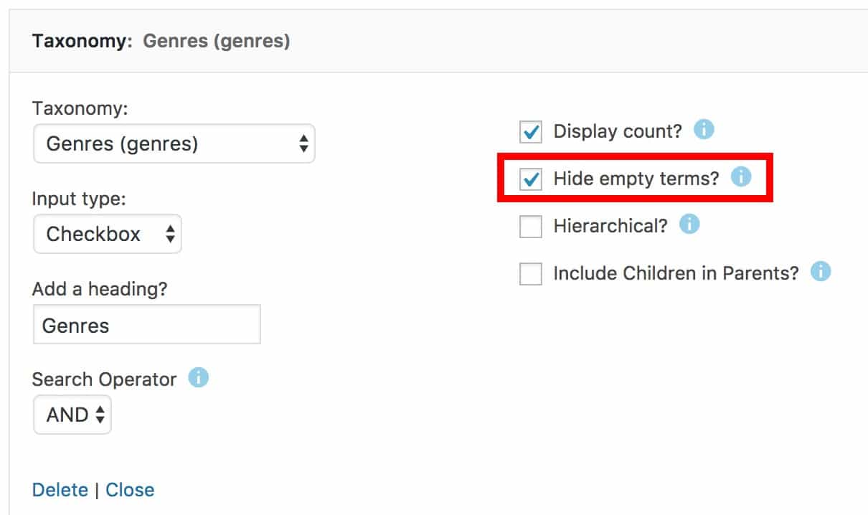Enable the Hierarchical option
This screenshot has width=868, height=515.
[x=531, y=225]
